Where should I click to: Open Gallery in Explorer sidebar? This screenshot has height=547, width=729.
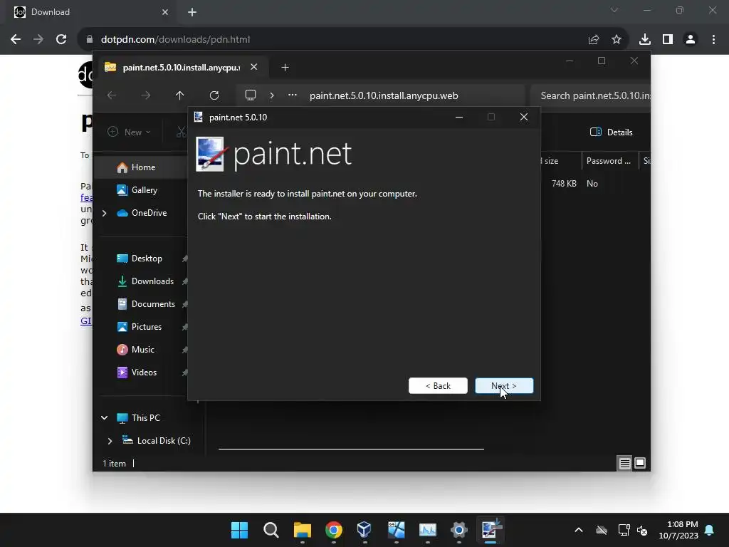144,189
